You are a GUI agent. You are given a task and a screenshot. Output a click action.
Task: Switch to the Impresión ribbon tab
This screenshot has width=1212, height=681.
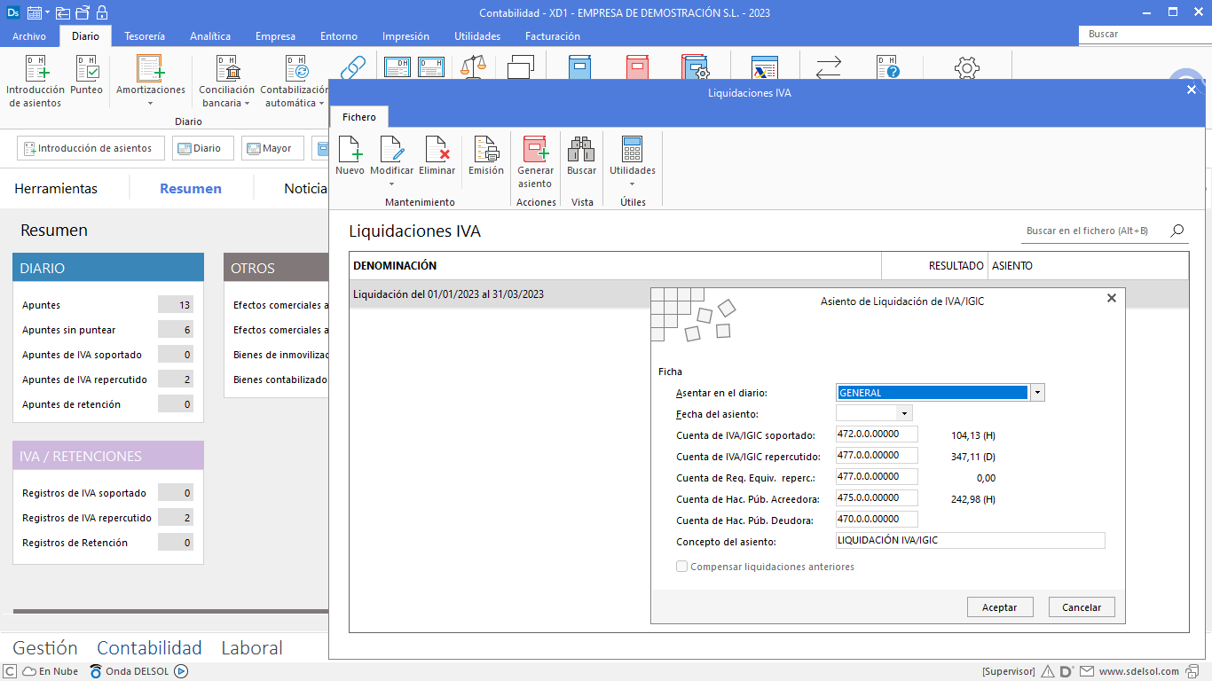click(405, 36)
